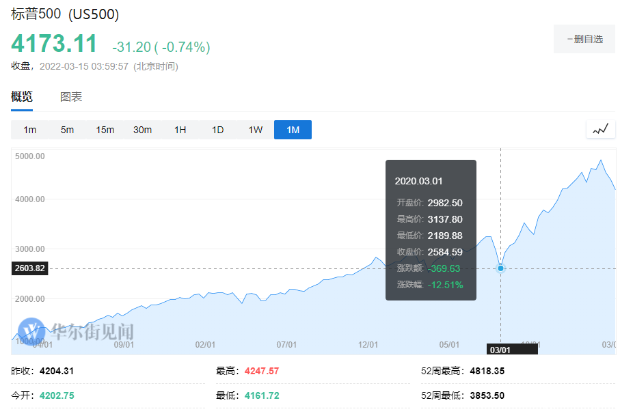Select the 5m time interval
Image resolution: width=620 pixels, height=420 pixels.
pyautogui.click(x=67, y=130)
